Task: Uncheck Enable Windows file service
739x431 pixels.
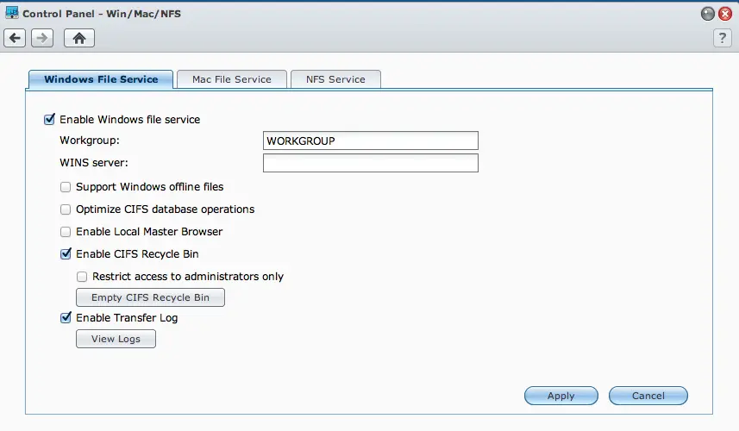Action: point(49,120)
